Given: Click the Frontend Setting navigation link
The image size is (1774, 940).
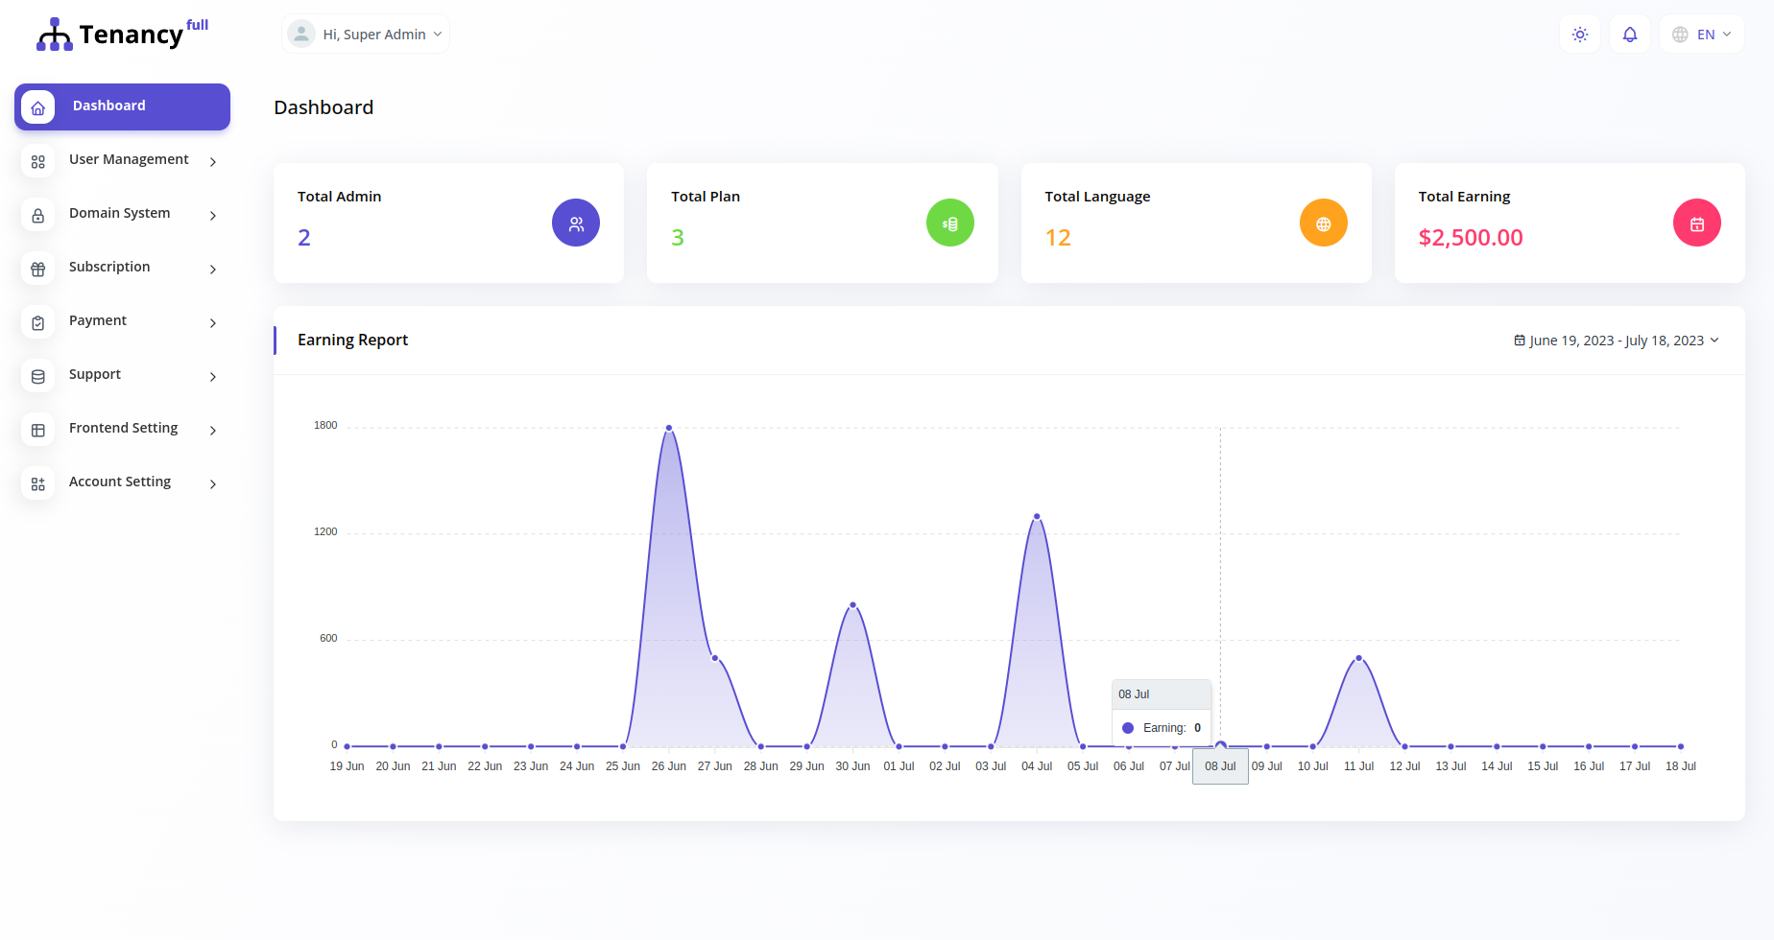Looking at the screenshot, I should coord(123,428).
